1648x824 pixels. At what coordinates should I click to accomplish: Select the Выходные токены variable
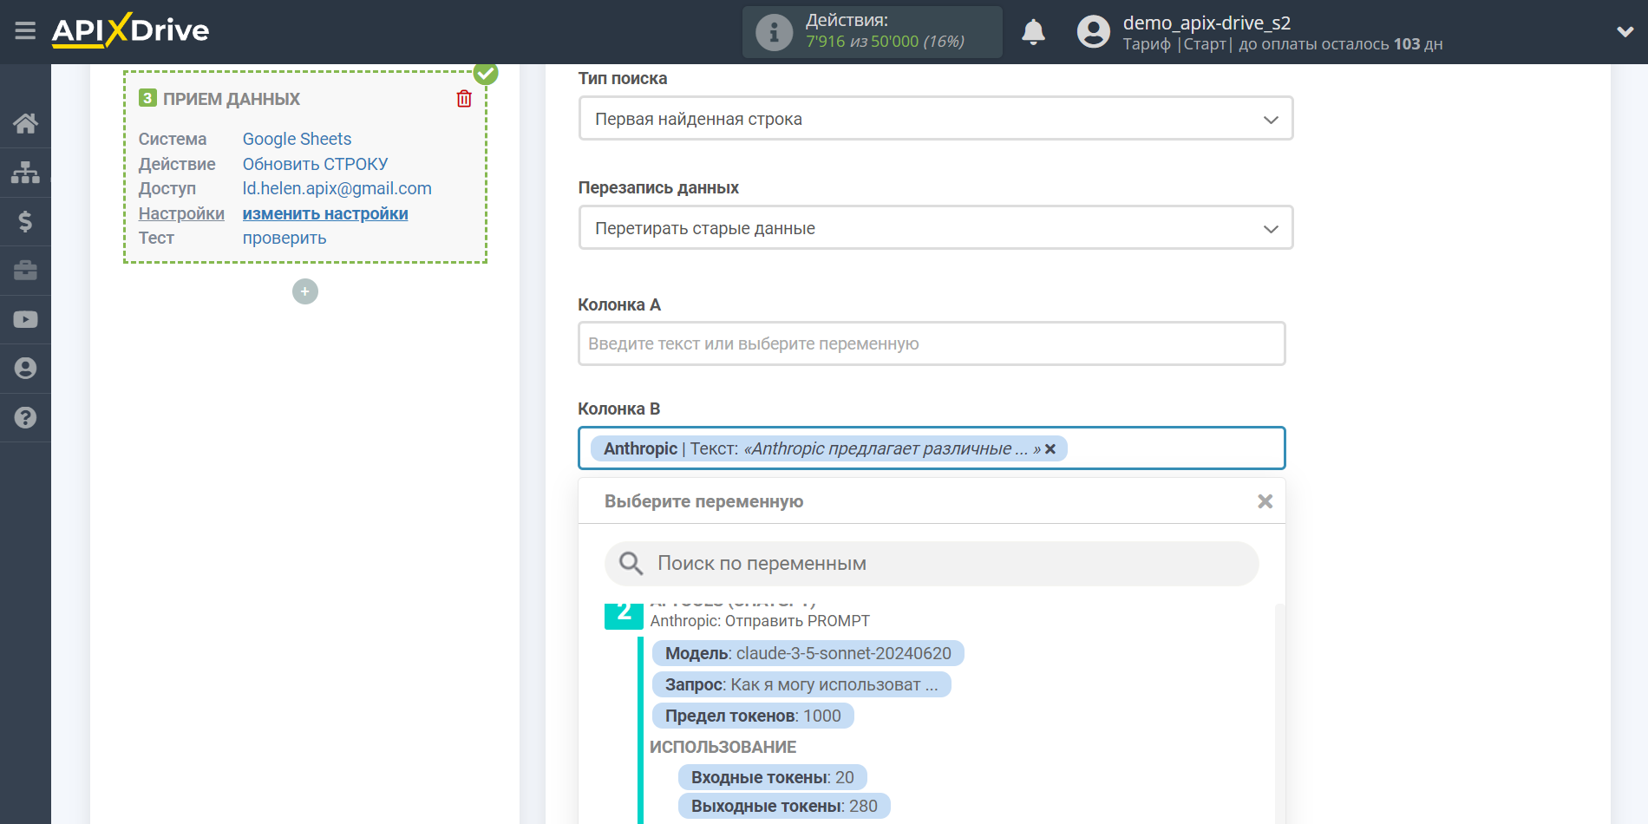pyautogui.click(x=784, y=806)
